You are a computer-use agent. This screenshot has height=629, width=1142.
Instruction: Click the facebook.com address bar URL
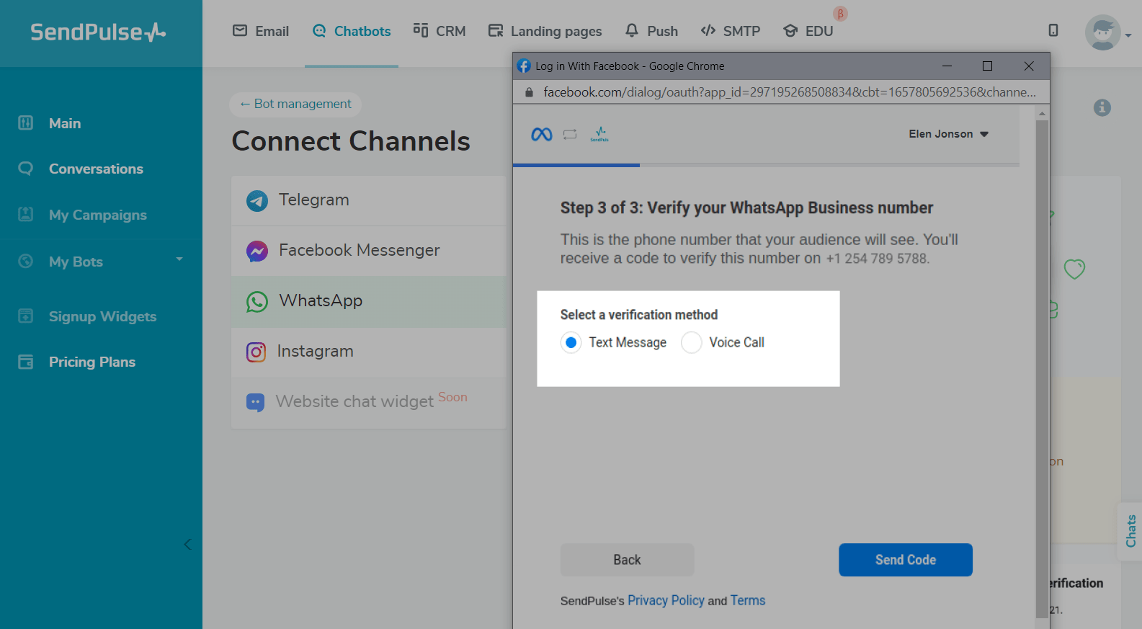click(789, 92)
